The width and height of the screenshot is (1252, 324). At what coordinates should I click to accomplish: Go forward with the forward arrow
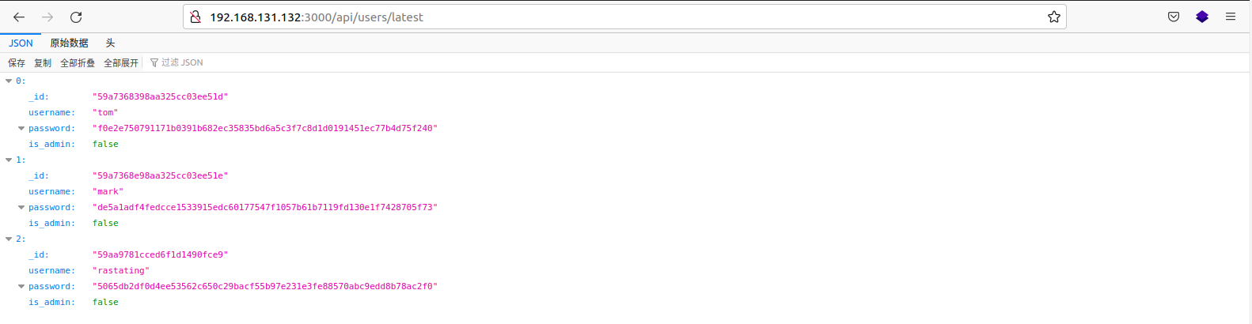[x=47, y=17]
